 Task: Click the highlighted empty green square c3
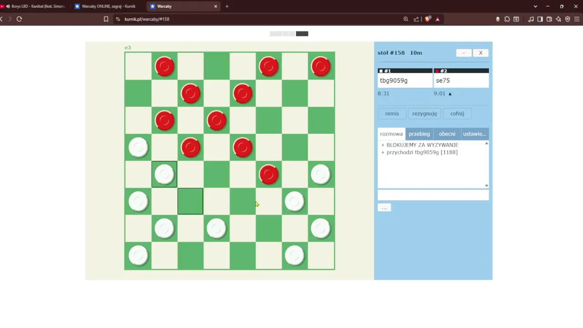(190, 201)
